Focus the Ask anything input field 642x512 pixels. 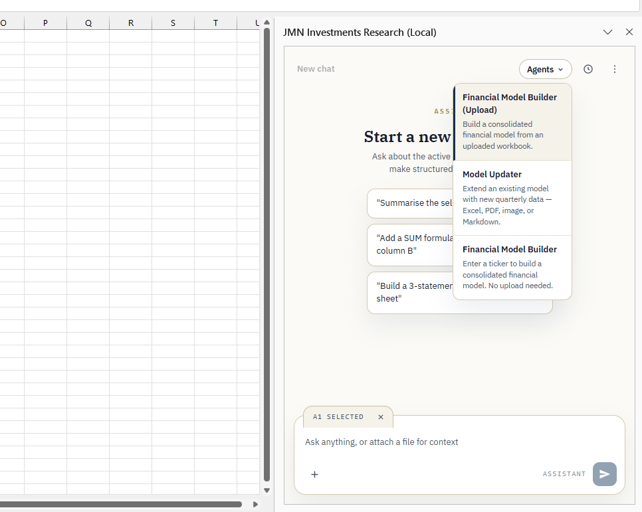click(459, 442)
